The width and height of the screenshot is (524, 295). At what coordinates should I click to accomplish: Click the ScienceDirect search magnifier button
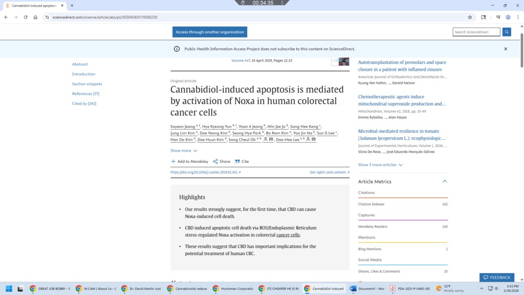pos(507,32)
